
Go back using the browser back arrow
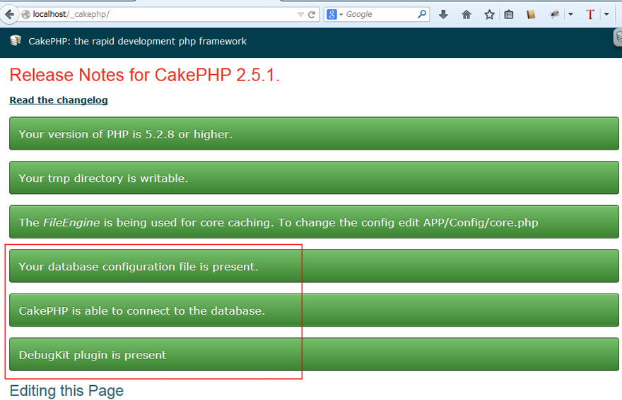tap(9, 15)
